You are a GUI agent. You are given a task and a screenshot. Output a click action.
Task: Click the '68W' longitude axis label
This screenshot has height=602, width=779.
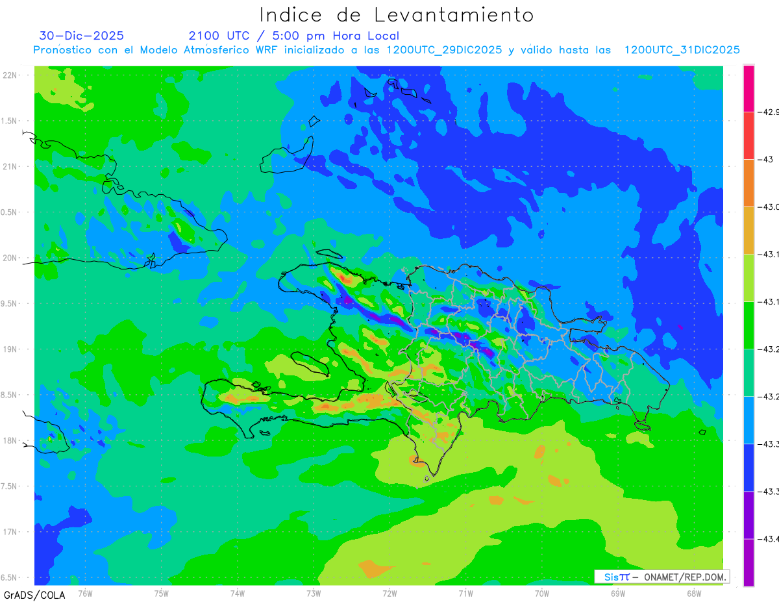[x=694, y=593]
